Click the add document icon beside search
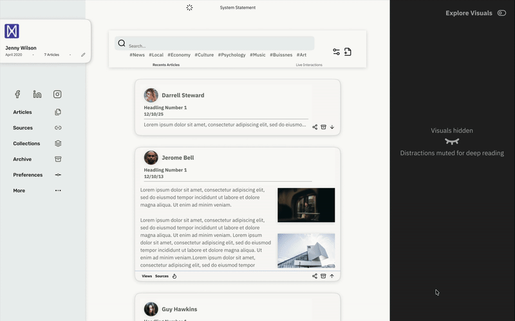 click(348, 52)
